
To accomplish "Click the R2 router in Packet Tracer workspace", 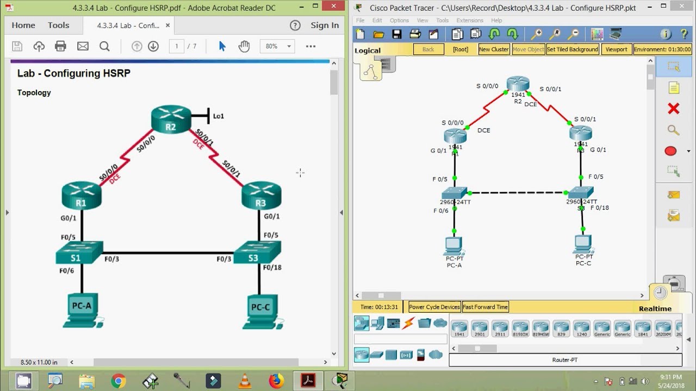I will pyautogui.click(x=518, y=85).
